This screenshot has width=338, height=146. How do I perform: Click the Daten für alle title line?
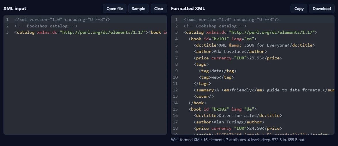coord(237,115)
